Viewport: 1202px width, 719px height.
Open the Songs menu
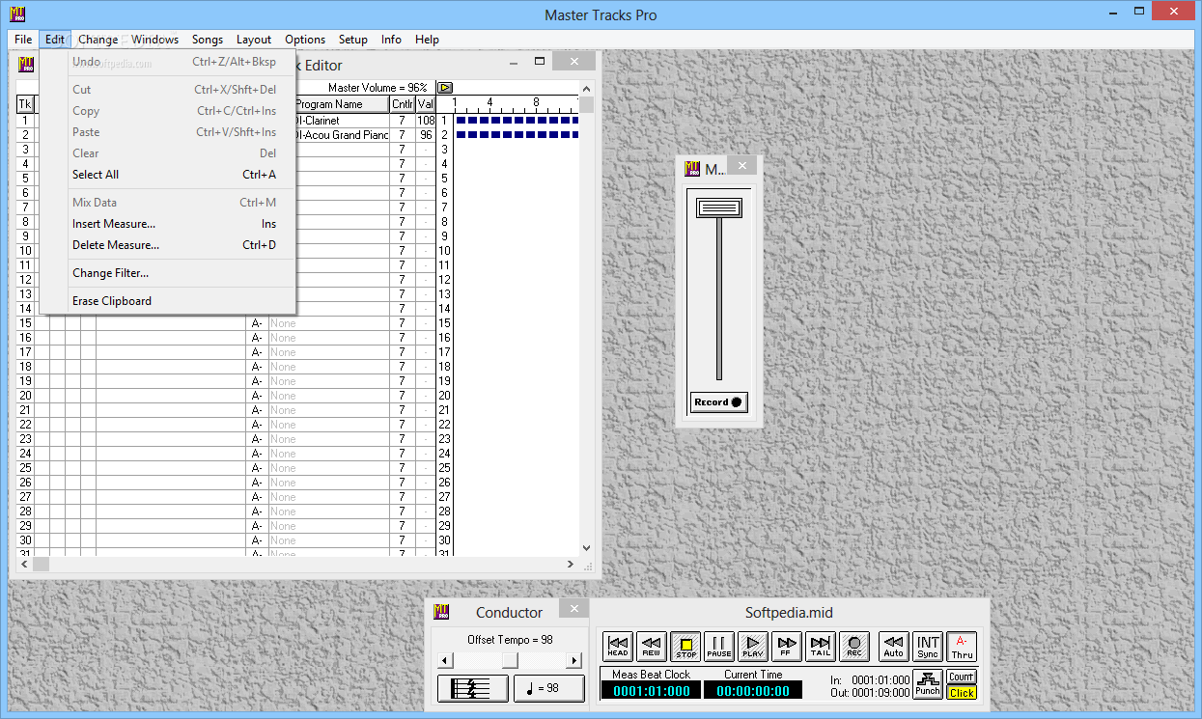point(208,40)
